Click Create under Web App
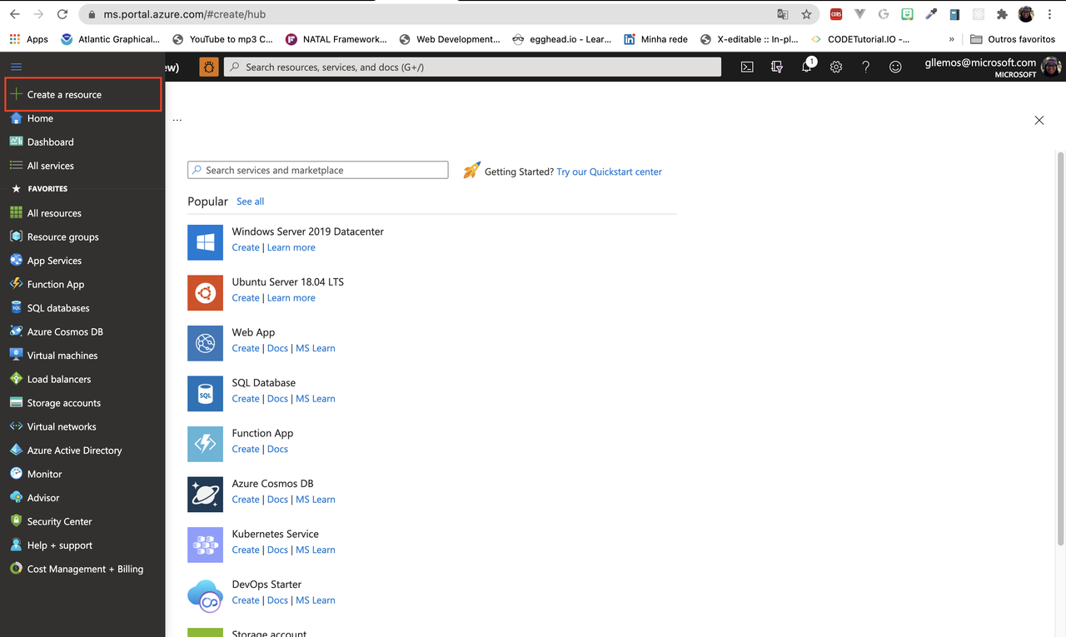 [x=246, y=348]
